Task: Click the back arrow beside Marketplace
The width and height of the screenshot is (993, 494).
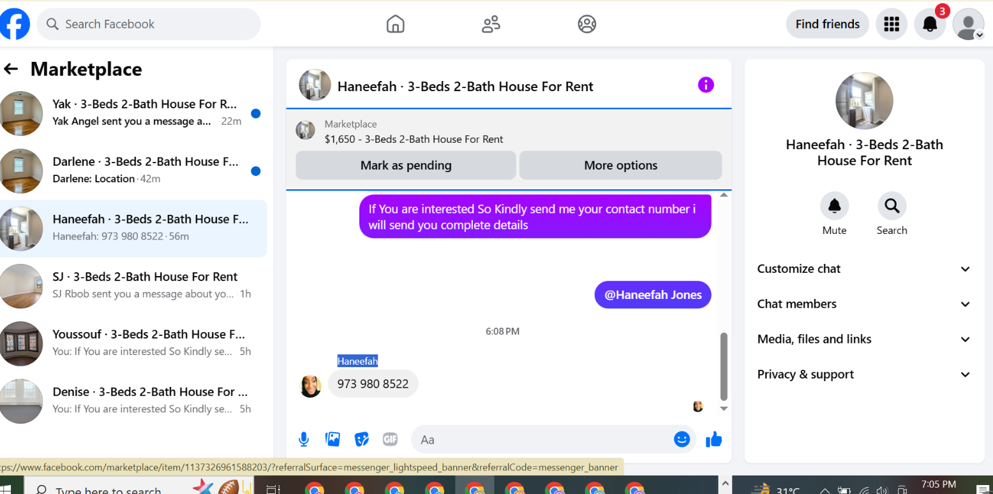Action: [x=11, y=69]
